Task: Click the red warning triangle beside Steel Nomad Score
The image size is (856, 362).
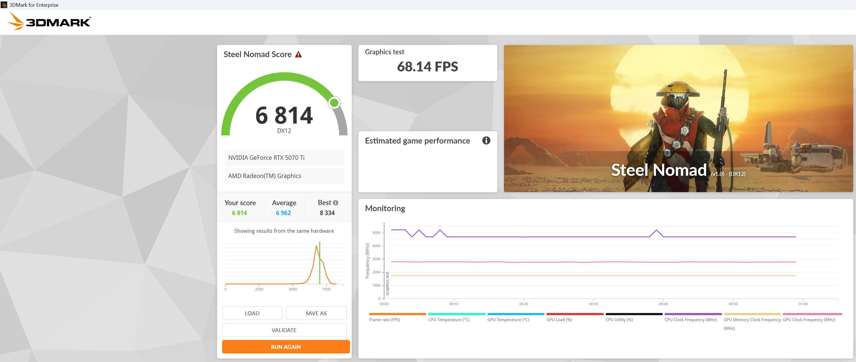Action: pos(298,54)
